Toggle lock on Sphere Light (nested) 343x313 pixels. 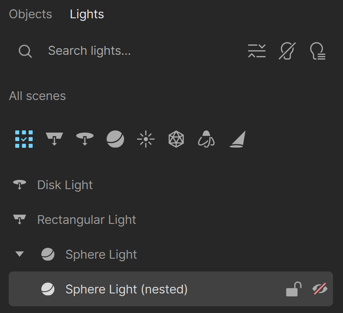pos(294,289)
